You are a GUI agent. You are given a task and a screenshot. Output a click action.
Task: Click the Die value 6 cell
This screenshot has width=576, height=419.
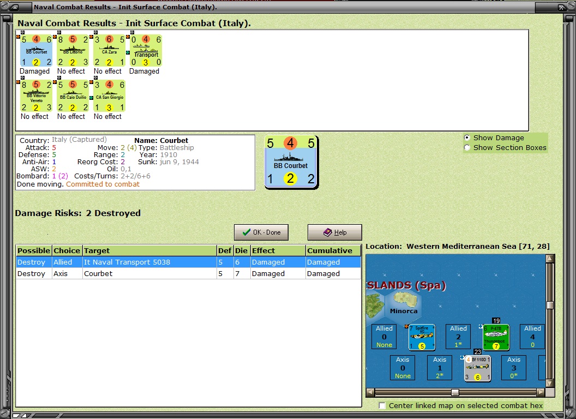click(x=242, y=262)
